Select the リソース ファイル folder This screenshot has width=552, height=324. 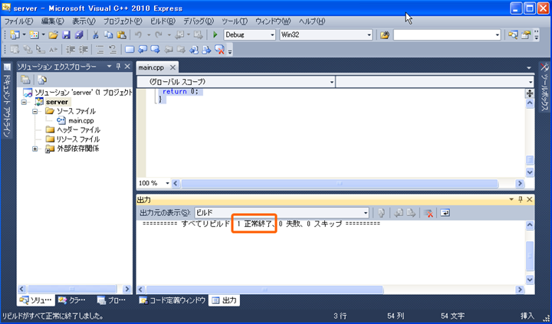[x=78, y=139]
